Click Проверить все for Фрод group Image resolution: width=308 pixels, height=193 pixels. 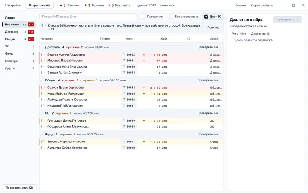pos(208,134)
